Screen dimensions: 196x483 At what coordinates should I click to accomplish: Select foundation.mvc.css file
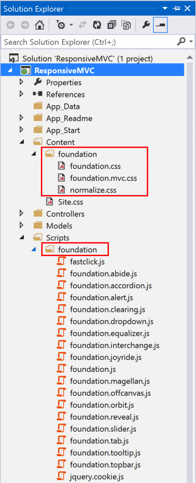coord(103,178)
